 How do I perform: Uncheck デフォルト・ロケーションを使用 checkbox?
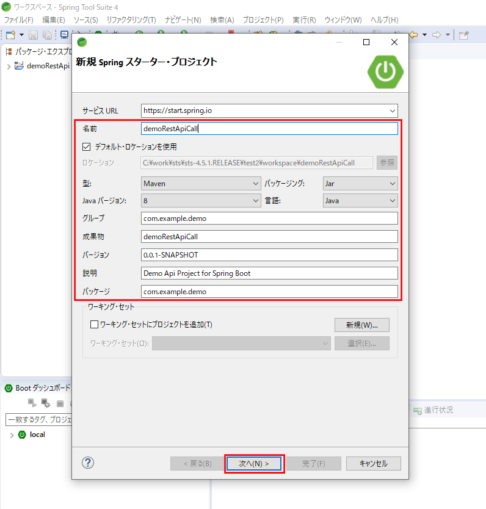coord(86,147)
